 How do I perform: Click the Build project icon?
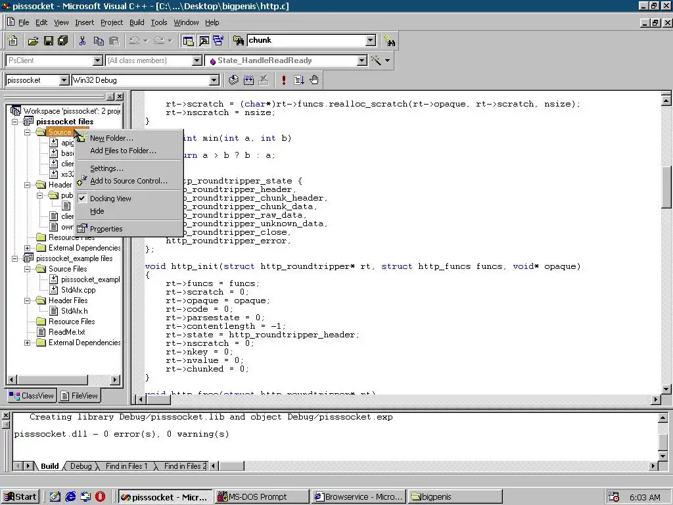click(248, 80)
